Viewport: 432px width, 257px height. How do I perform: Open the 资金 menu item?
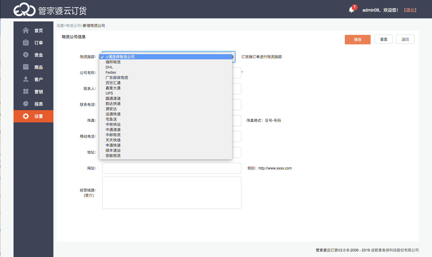click(33, 55)
